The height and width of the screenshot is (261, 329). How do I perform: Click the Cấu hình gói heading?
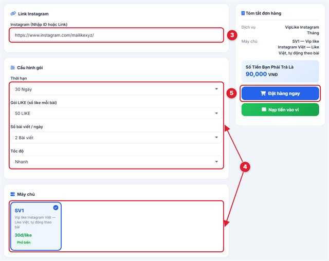click(x=30, y=68)
